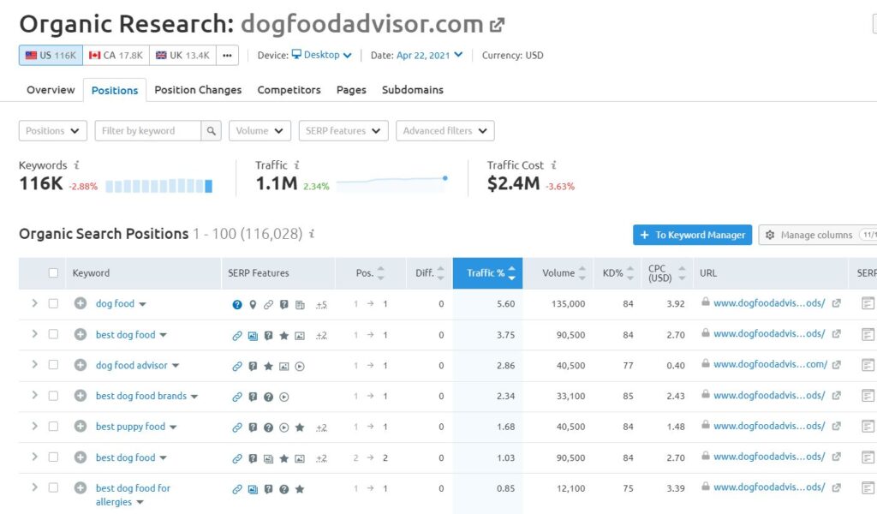Expand row details for 'dog food advisor'
This screenshot has height=514, width=877.
(x=34, y=365)
